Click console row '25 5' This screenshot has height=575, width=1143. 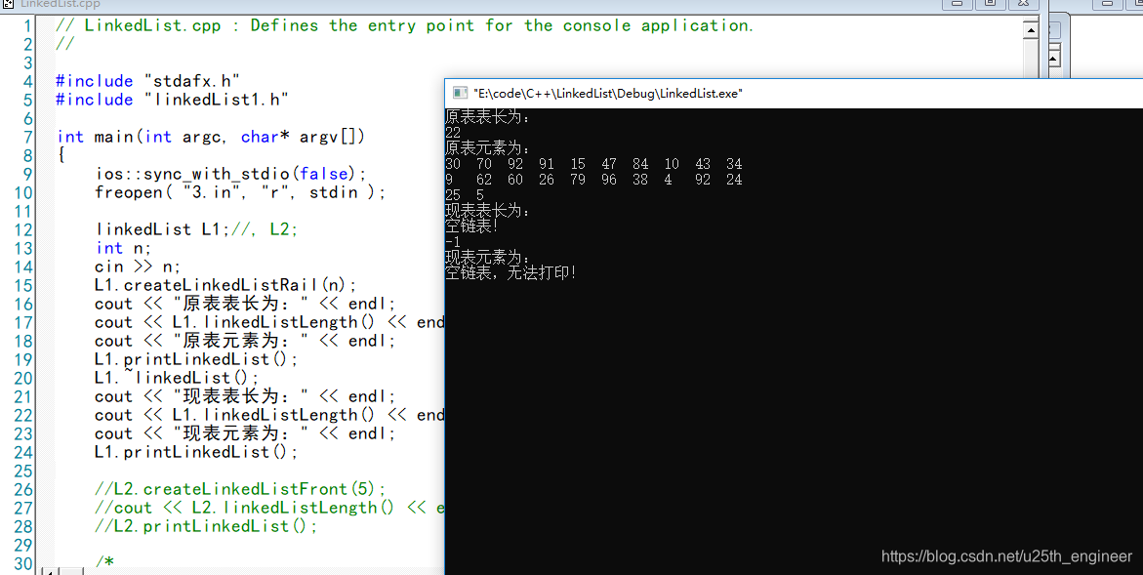point(465,195)
